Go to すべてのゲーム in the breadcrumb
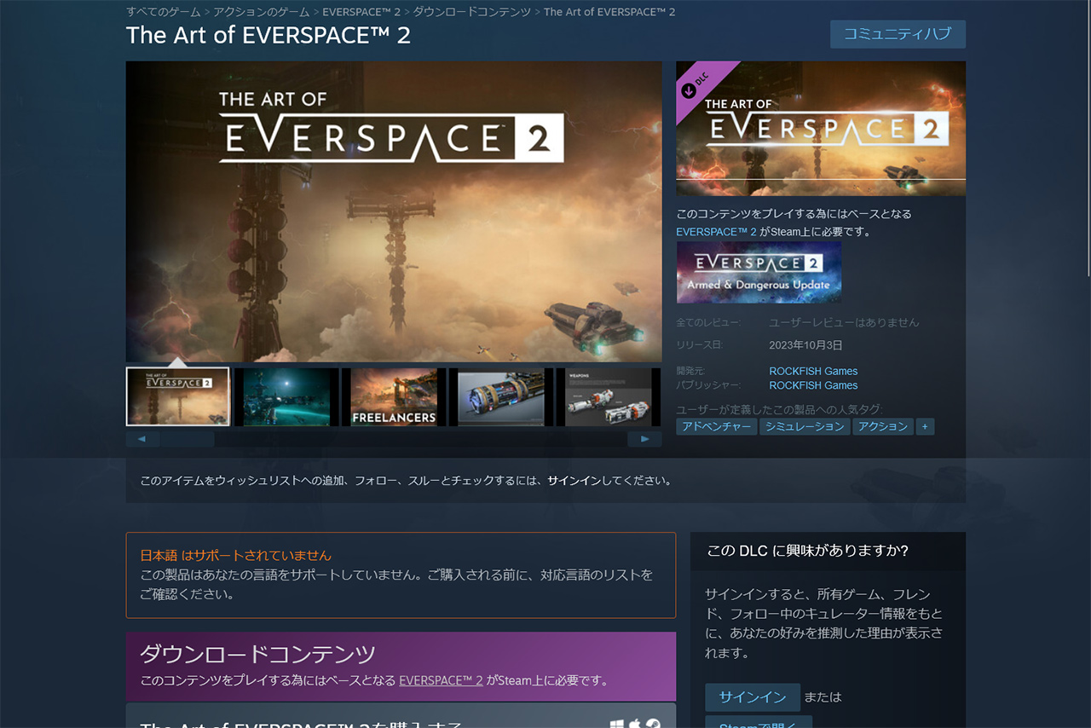1091x728 pixels. point(164,12)
